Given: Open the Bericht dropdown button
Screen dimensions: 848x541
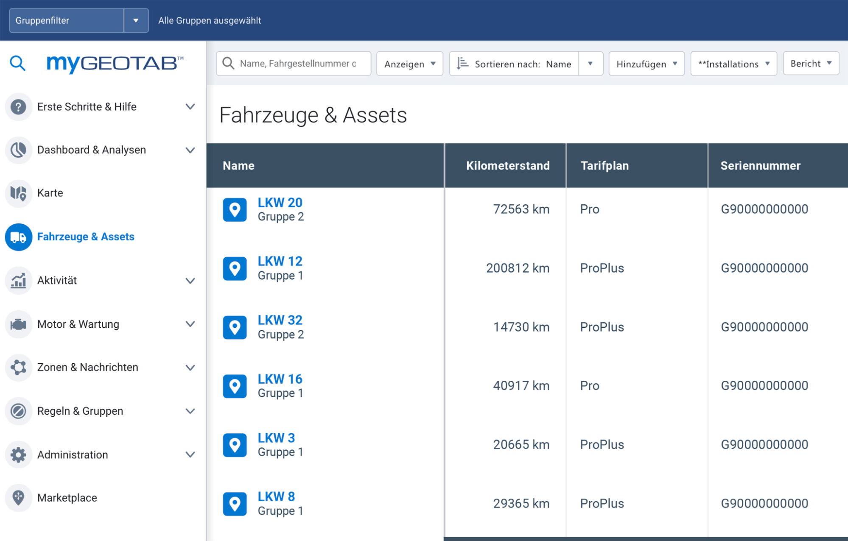Looking at the screenshot, I should 810,64.
